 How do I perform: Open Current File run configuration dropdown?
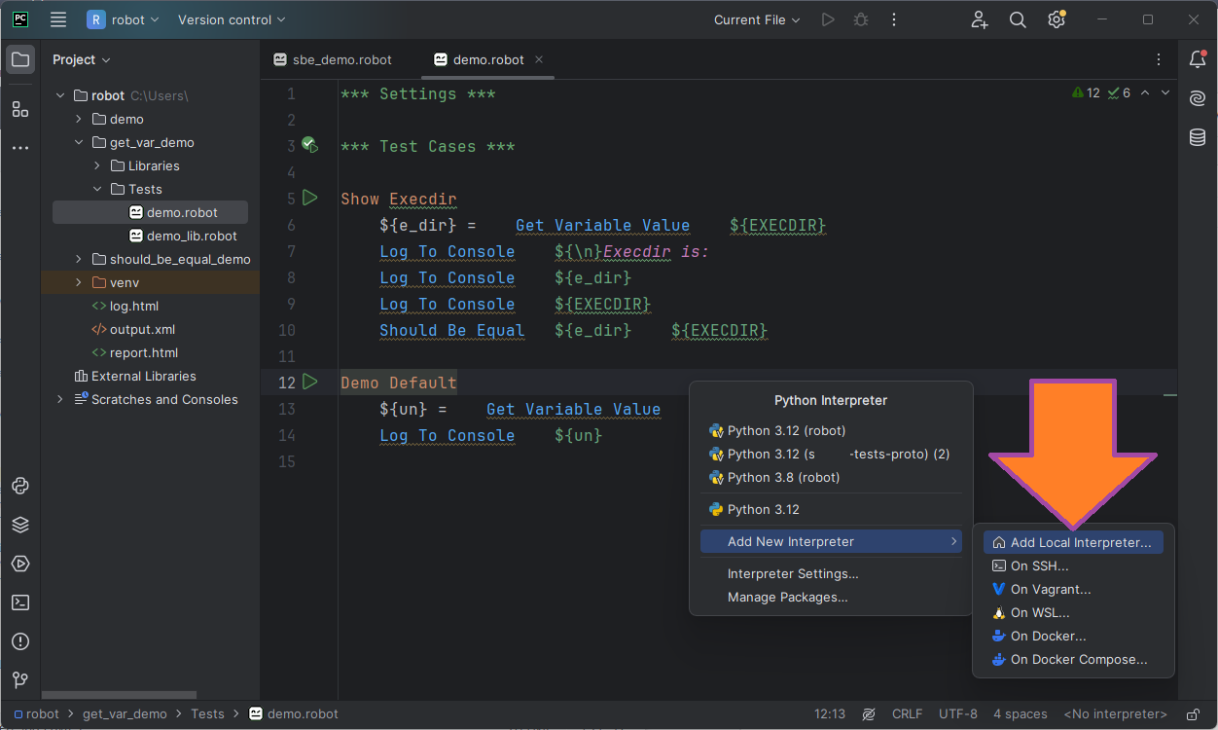point(757,19)
